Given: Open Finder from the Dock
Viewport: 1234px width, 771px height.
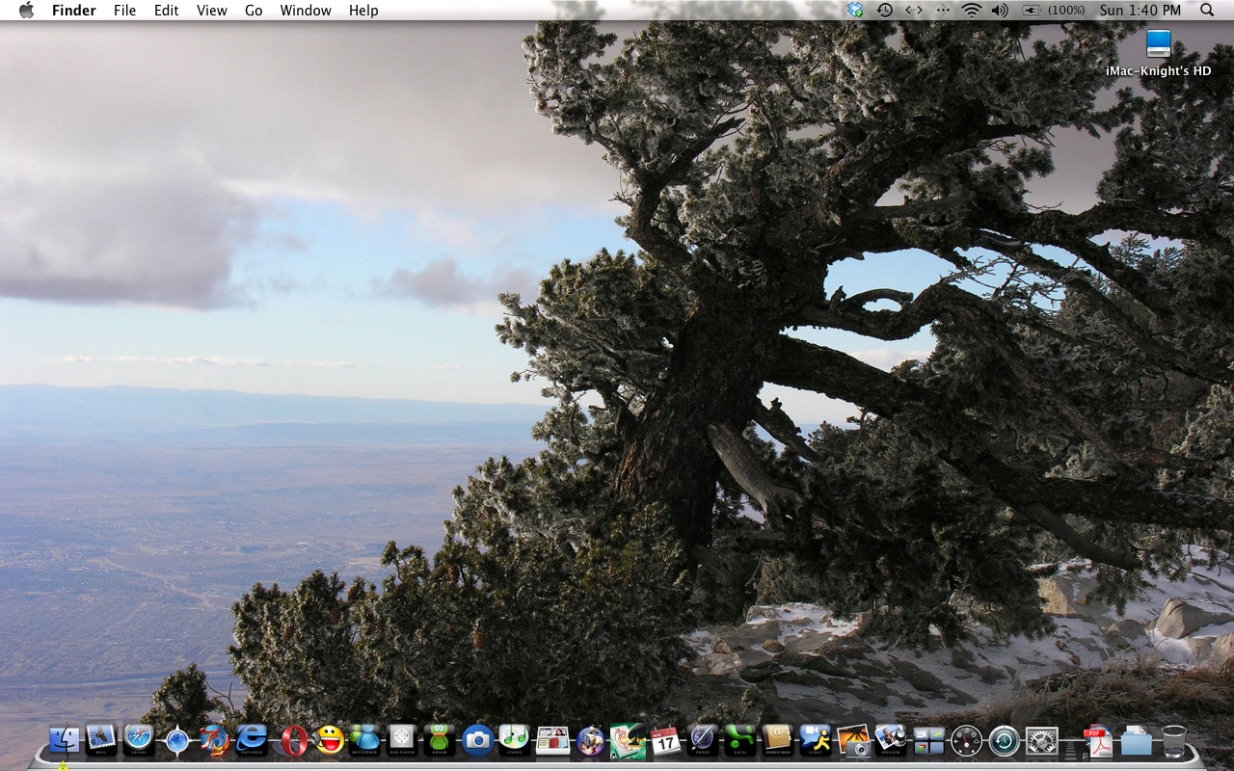Looking at the screenshot, I should pos(64,740).
